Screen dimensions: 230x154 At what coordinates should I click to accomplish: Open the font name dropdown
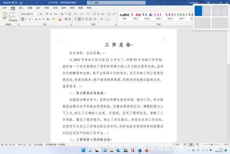37,14
